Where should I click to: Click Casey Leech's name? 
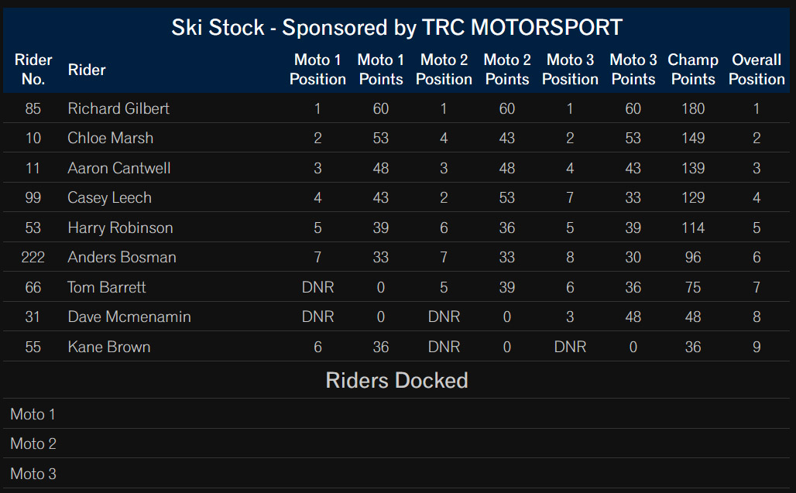click(109, 197)
